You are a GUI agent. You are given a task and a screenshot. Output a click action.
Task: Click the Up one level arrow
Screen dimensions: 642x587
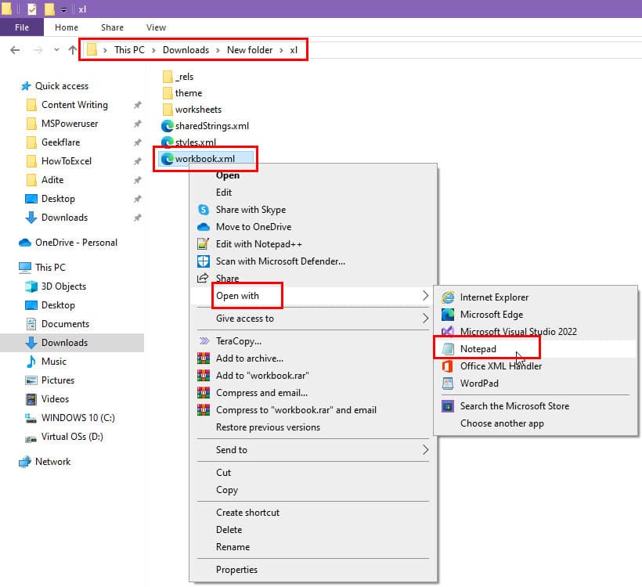point(73,50)
